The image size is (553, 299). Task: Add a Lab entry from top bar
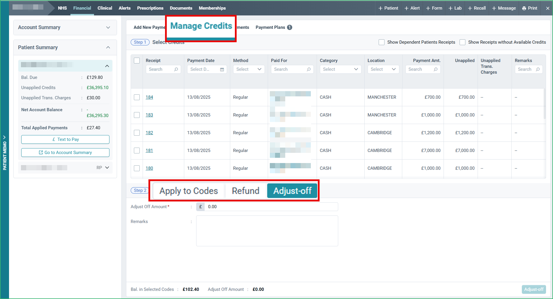click(x=455, y=8)
